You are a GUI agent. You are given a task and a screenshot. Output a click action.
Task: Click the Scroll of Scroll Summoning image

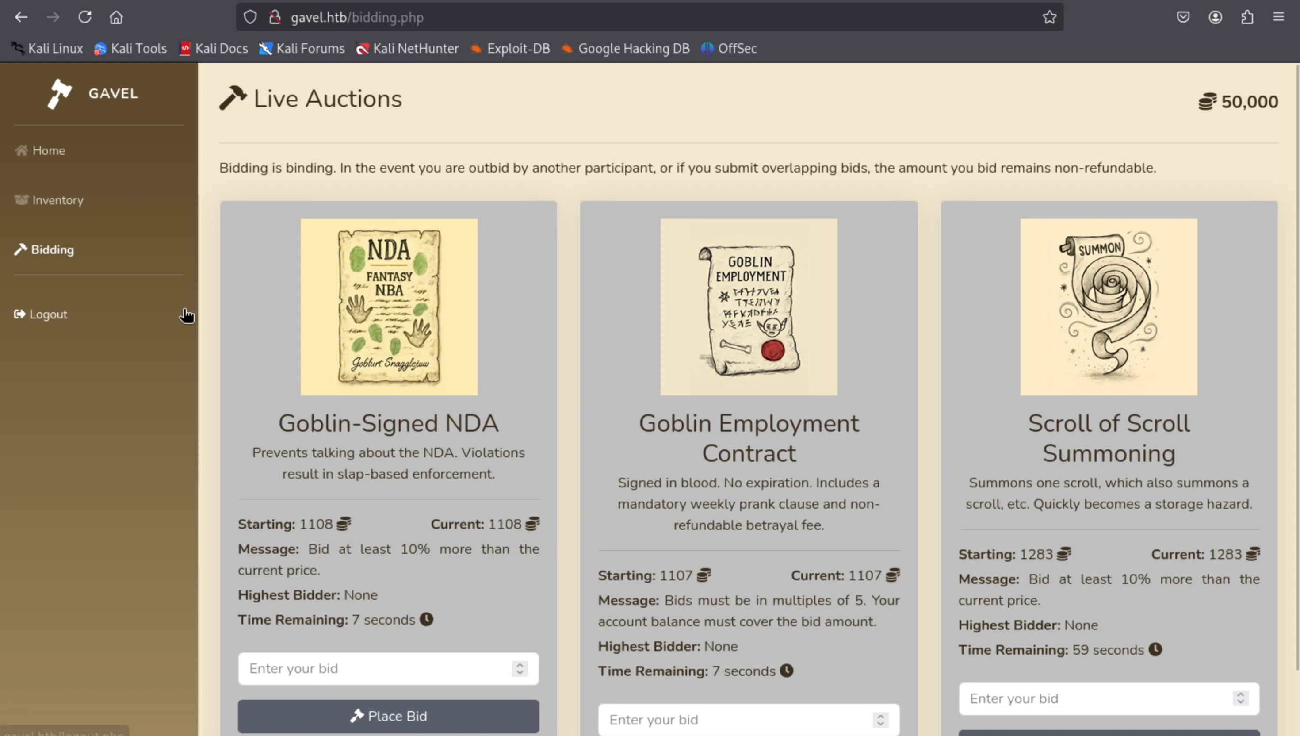coord(1109,307)
